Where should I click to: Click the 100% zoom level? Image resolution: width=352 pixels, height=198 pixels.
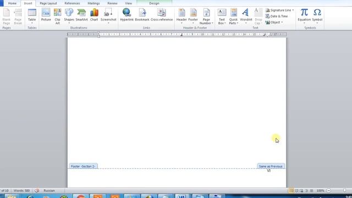coord(320,191)
